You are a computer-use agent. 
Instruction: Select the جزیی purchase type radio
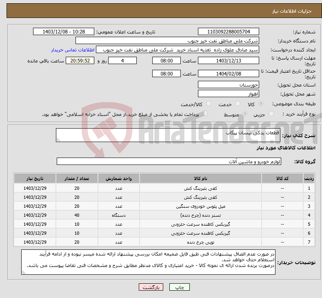pos(271,114)
